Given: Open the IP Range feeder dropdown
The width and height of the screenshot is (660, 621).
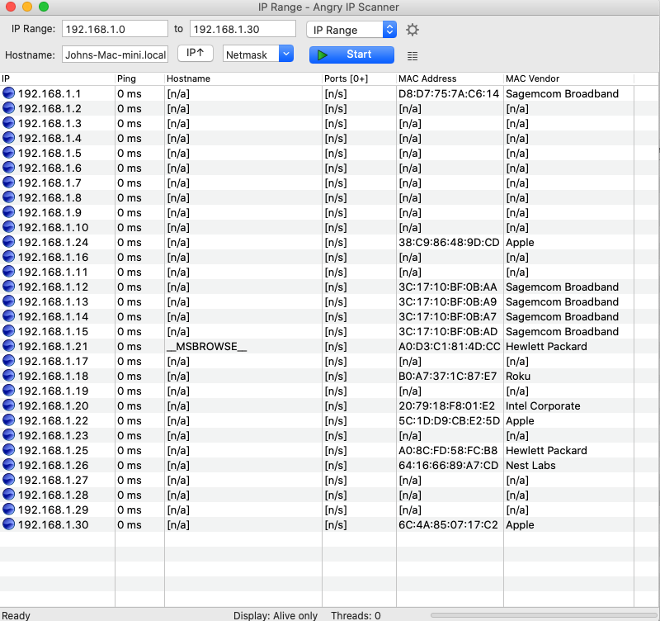Looking at the screenshot, I should (351, 29).
